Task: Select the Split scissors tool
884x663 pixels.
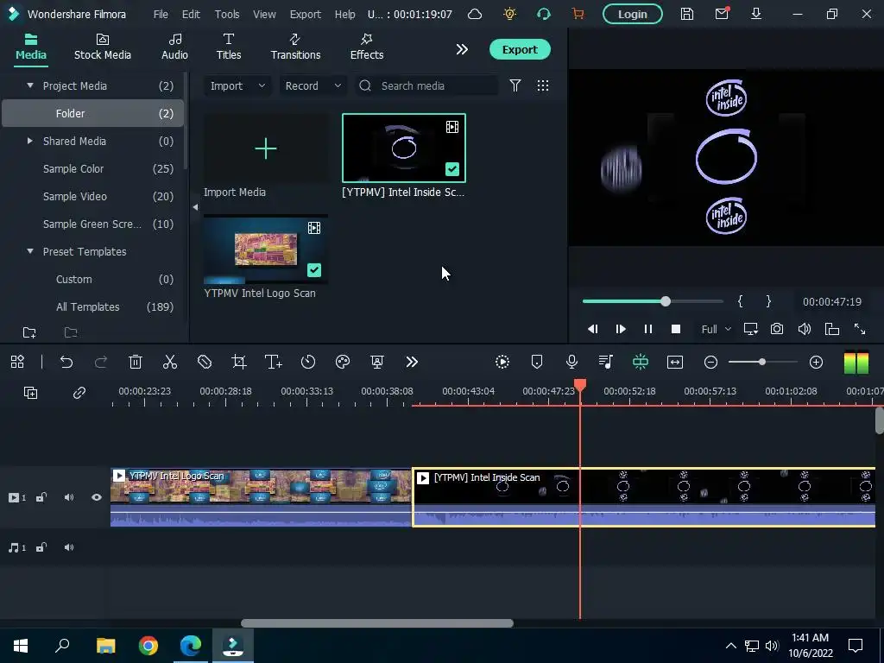Action: coord(170,362)
